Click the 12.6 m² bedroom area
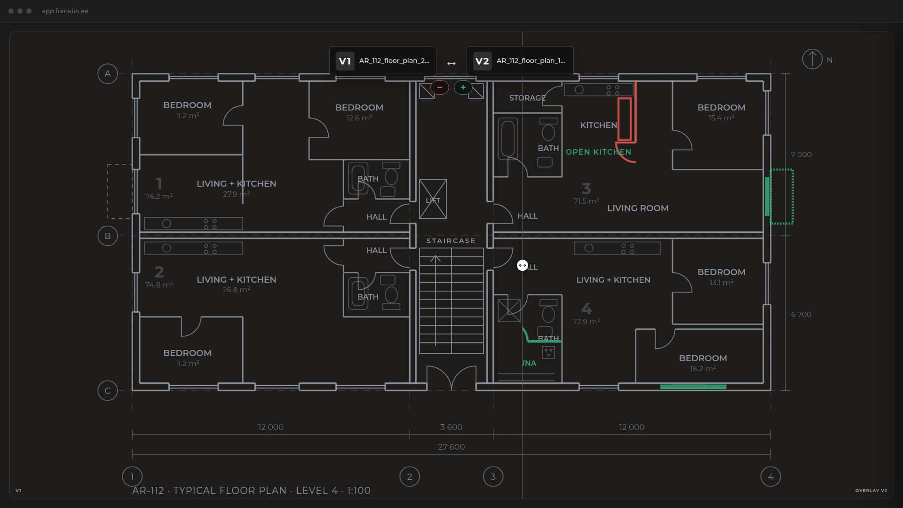The height and width of the screenshot is (508, 903). (359, 118)
